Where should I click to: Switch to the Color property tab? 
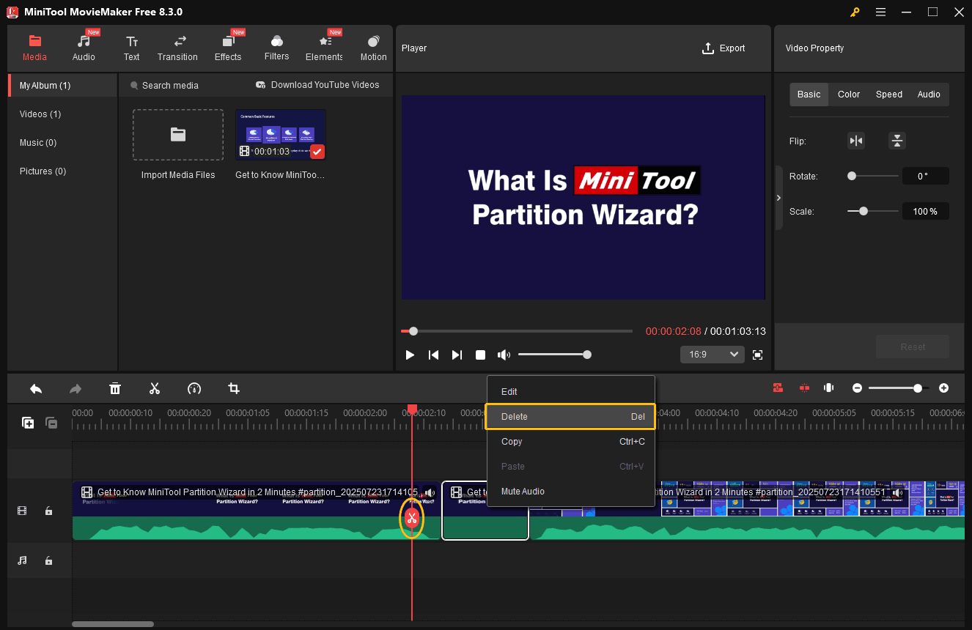[849, 94]
